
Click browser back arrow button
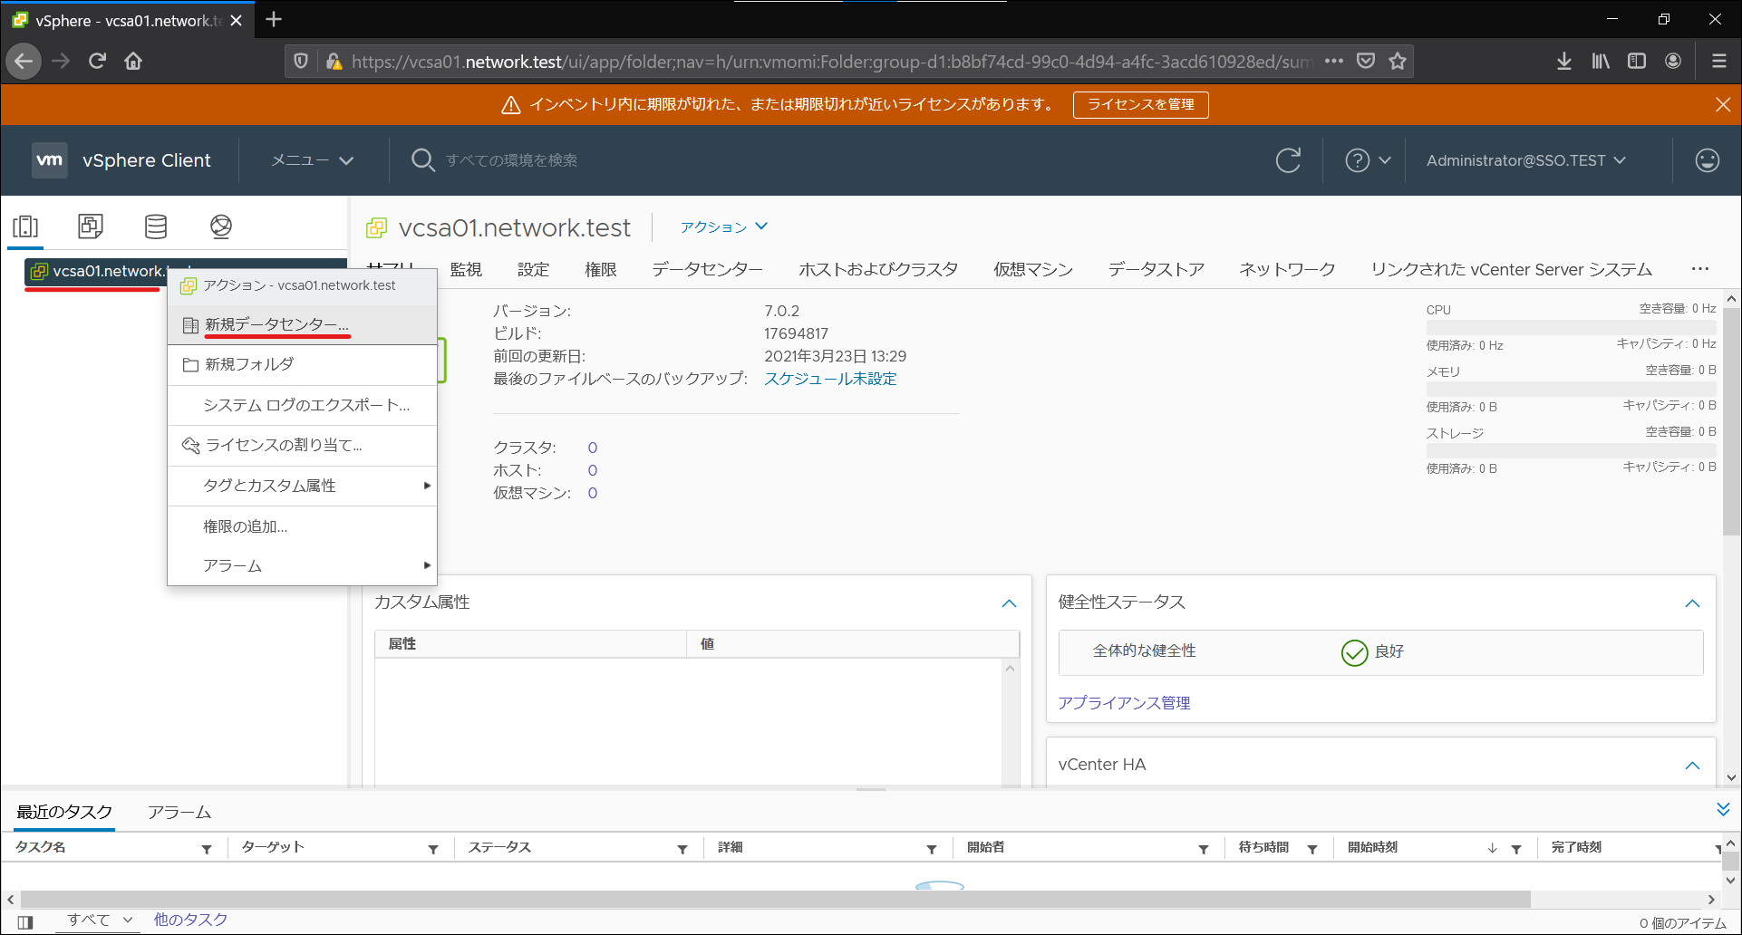click(24, 62)
